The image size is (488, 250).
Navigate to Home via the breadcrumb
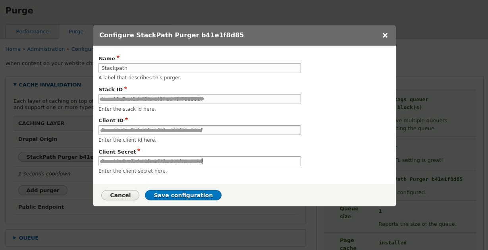coord(13,49)
